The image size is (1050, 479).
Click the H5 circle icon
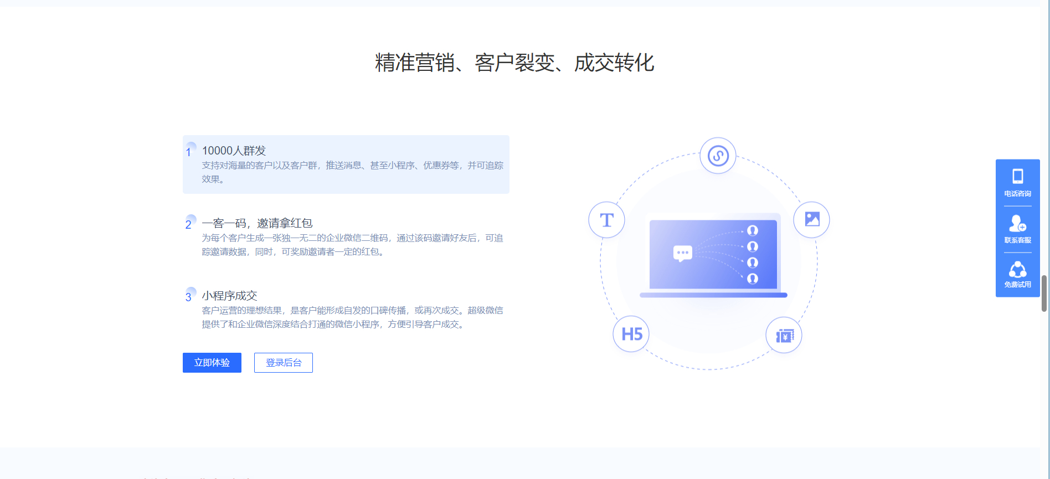pos(631,334)
